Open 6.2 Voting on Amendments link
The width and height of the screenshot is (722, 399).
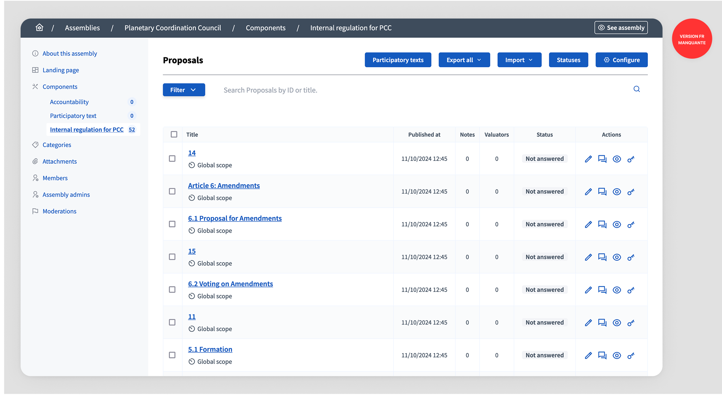[x=230, y=284]
